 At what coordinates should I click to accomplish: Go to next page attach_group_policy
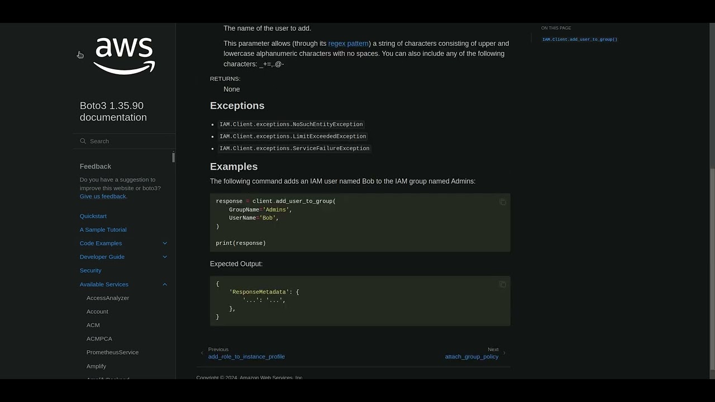click(471, 357)
